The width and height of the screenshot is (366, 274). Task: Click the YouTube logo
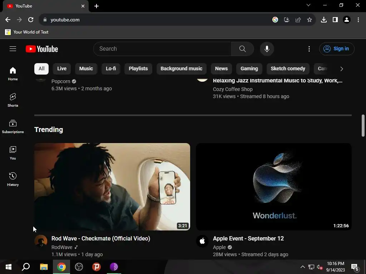tap(42, 49)
